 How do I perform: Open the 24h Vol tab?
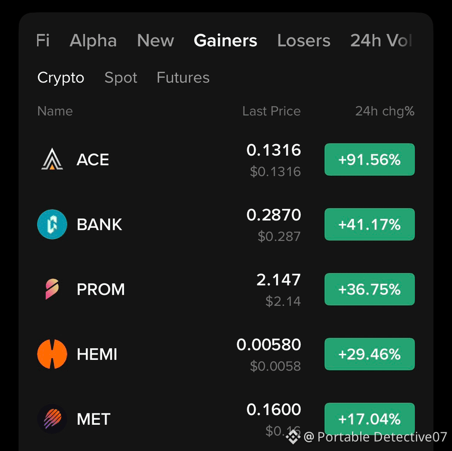point(381,40)
